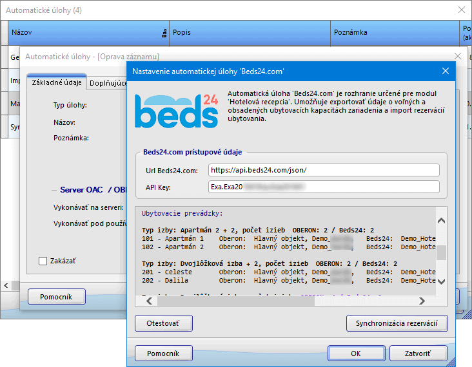
Task: Enable the Zakázať checkbox
Action: [43, 261]
